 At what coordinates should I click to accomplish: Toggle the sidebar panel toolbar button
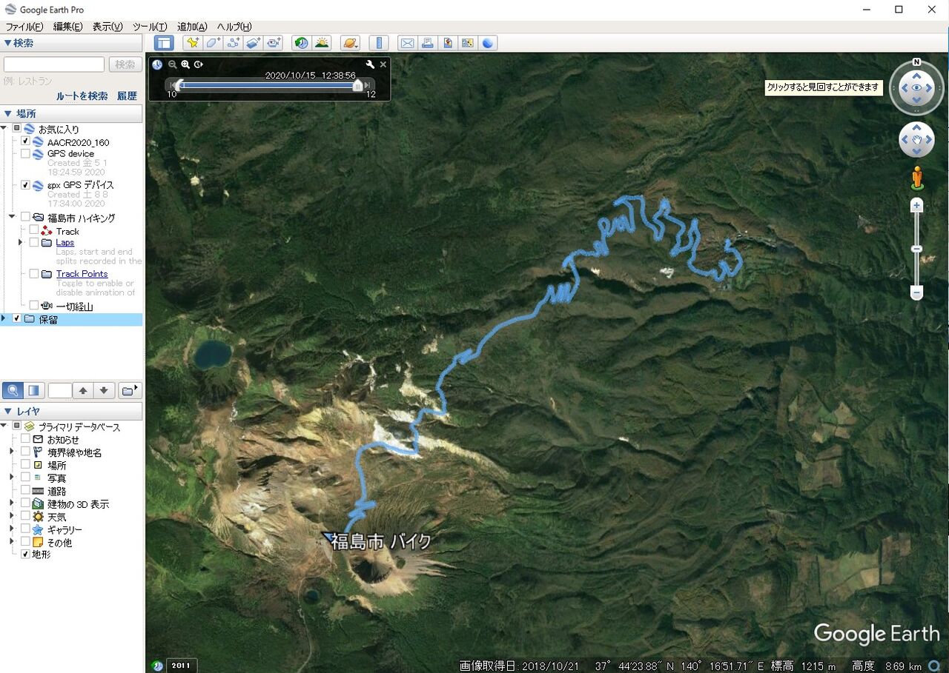pyautogui.click(x=164, y=43)
